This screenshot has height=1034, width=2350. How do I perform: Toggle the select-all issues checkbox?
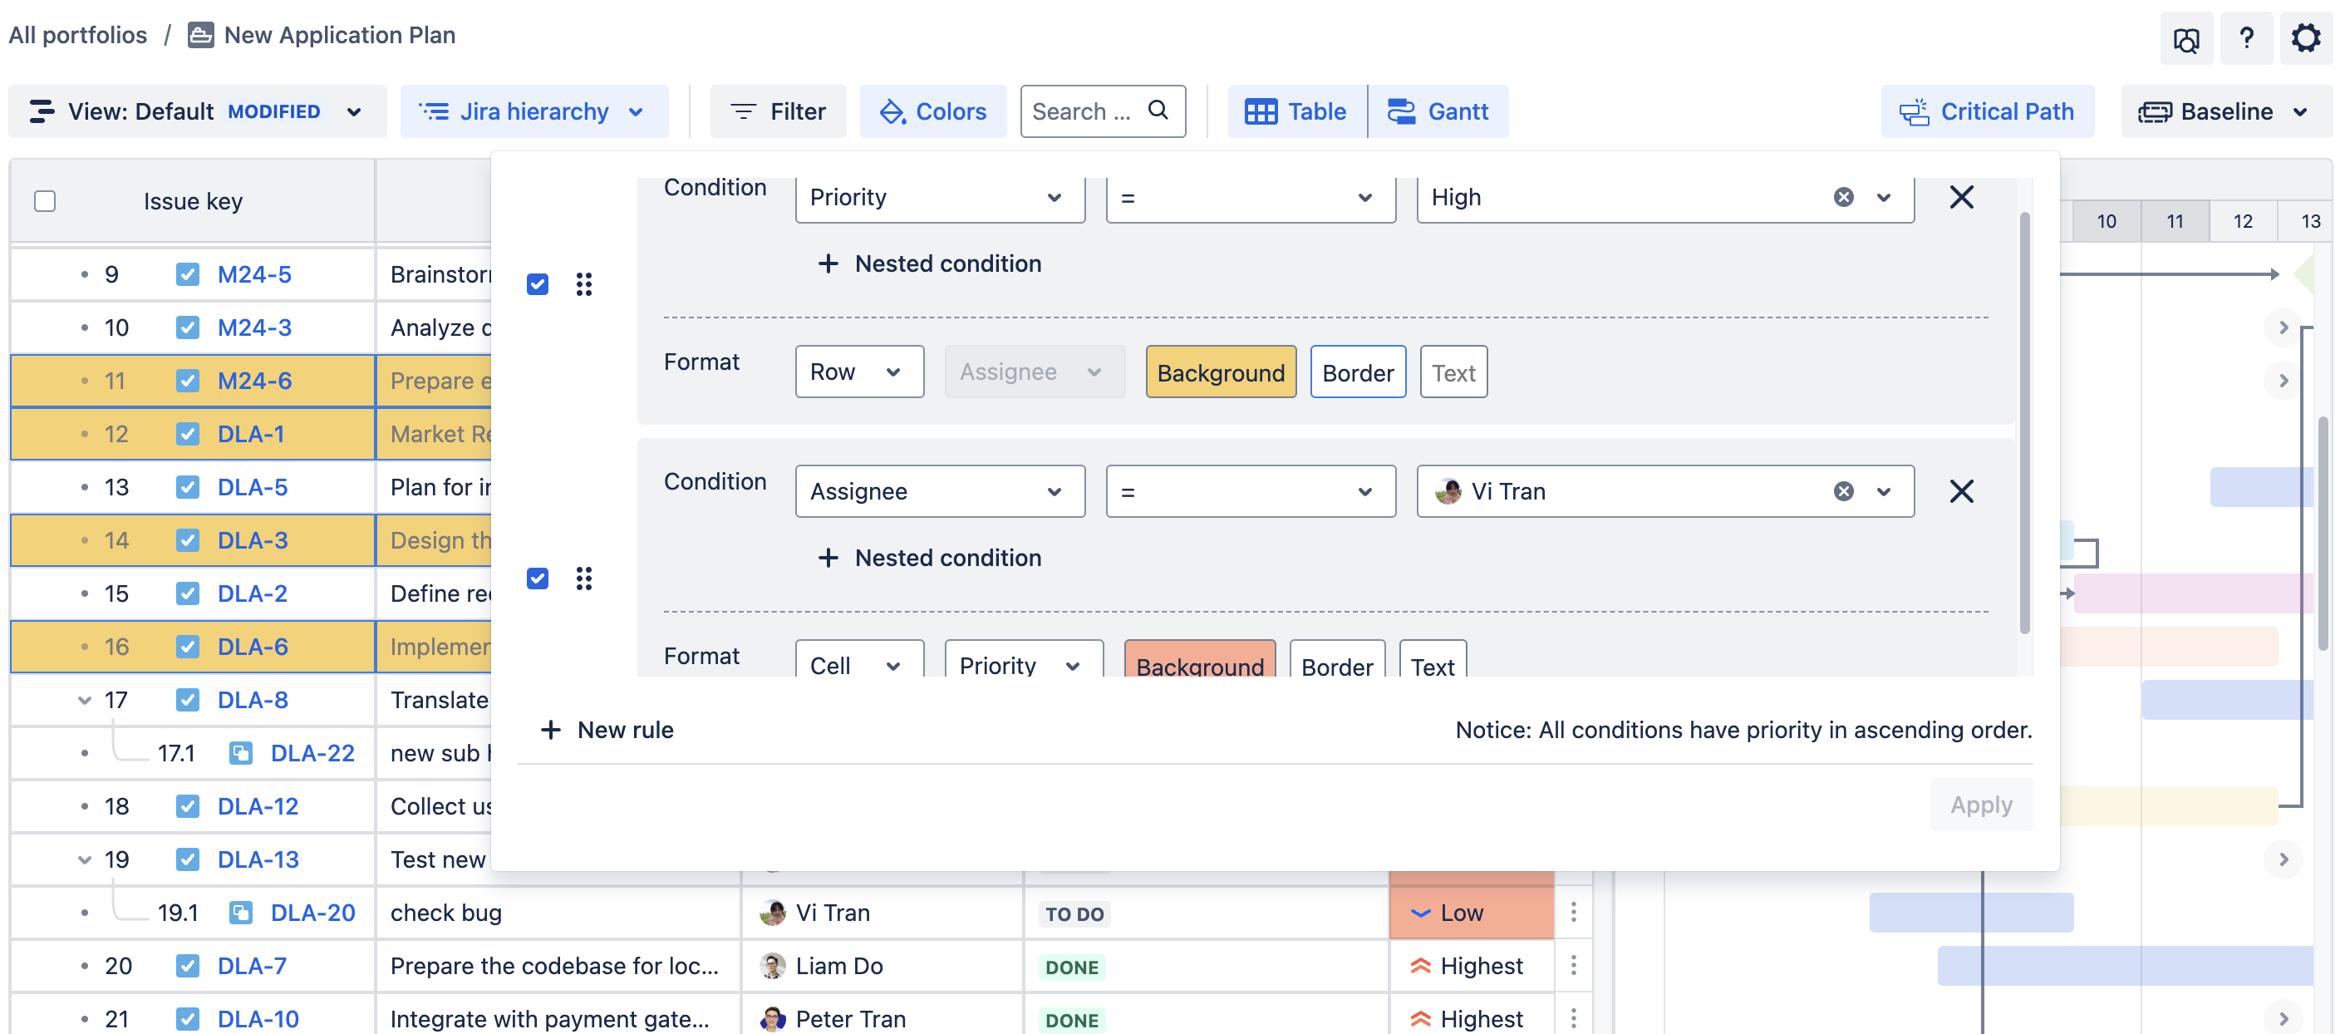click(45, 201)
